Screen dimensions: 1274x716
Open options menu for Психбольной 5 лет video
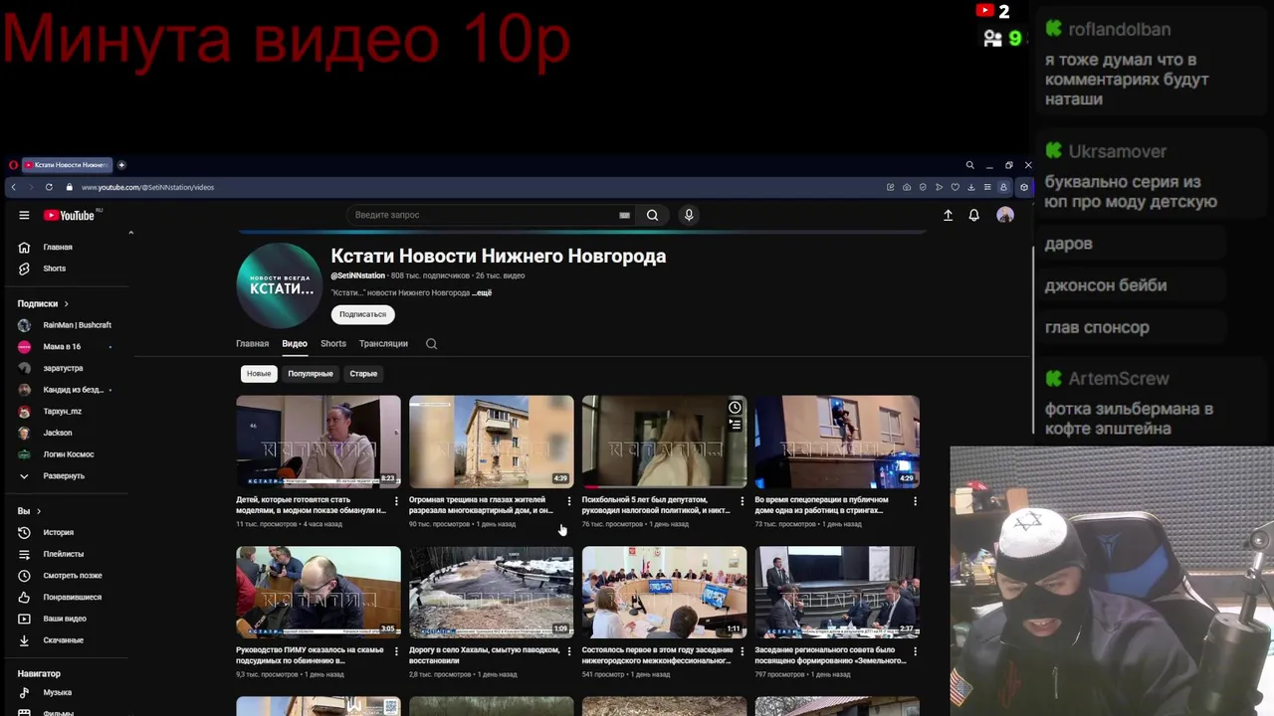[742, 501]
